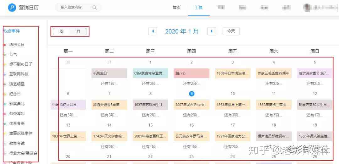
Task: Open 明星齐秦60岁生日 event
Action: (315, 105)
